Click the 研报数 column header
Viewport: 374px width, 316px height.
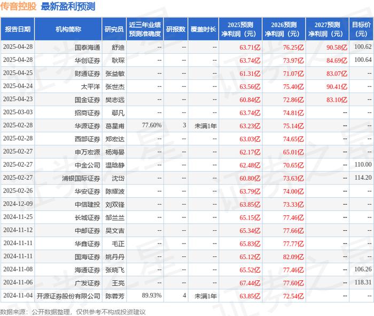coord(176,29)
